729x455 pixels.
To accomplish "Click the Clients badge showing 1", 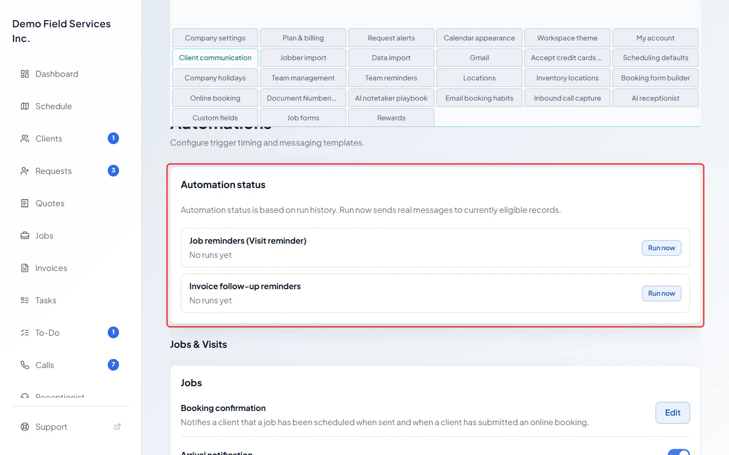I will (x=113, y=138).
